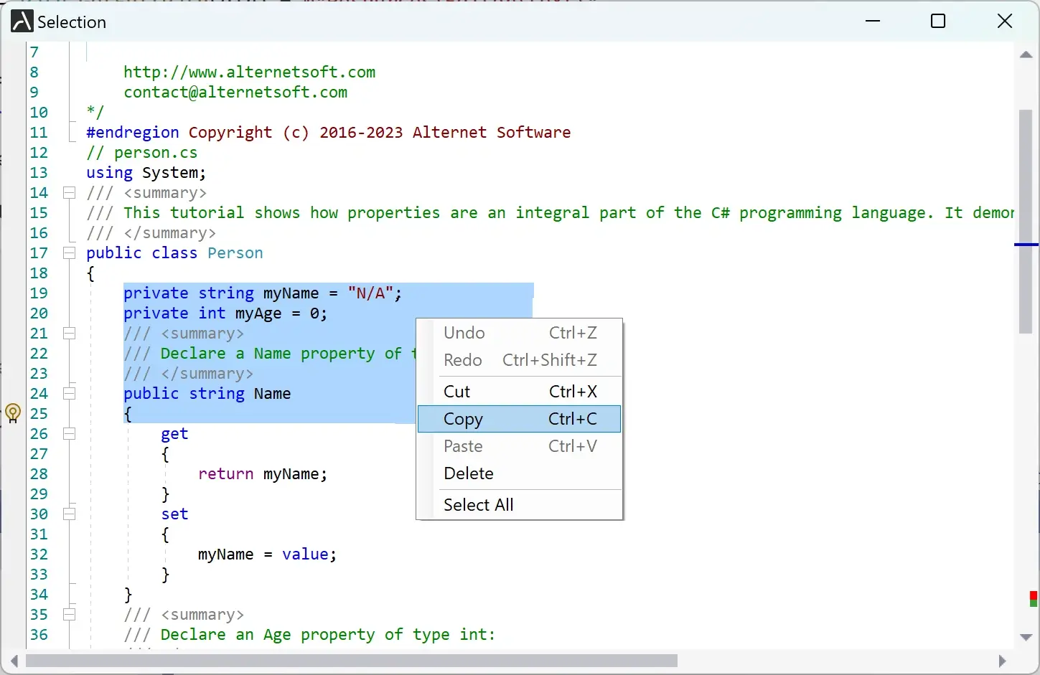This screenshot has width=1040, height=675.
Task: Fold the summary comment at line 35
Action: point(70,614)
